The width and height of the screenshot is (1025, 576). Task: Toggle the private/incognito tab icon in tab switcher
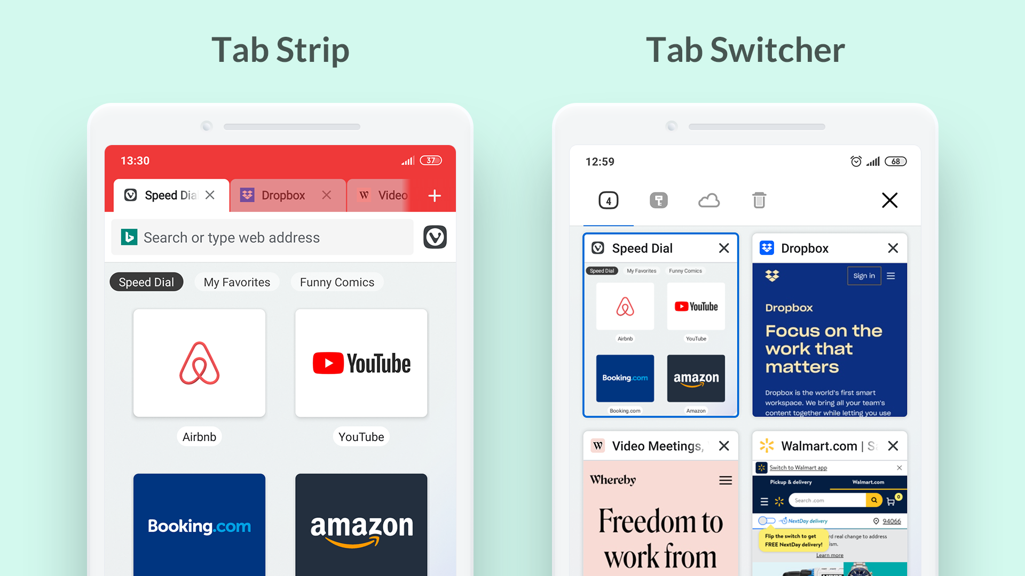tap(658, 200)
